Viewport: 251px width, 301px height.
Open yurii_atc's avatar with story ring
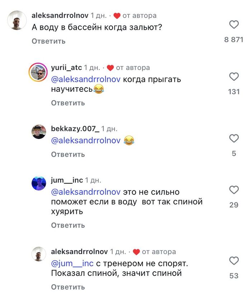click(38, 72)
